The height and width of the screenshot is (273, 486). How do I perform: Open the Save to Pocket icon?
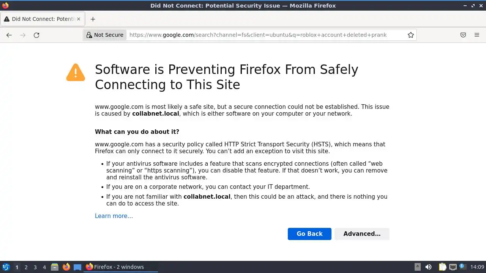point(463,35)
